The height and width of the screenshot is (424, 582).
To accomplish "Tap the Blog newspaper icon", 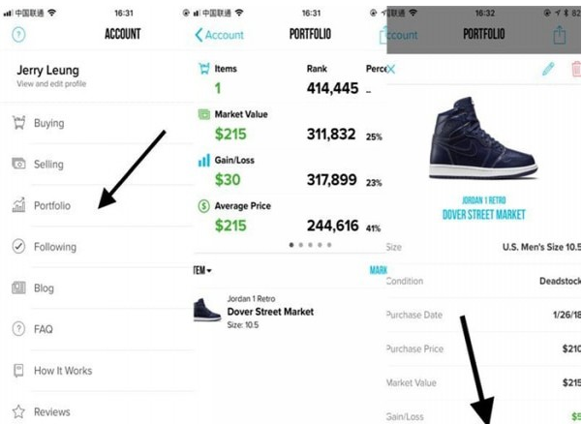I will (x=18, y=288).
